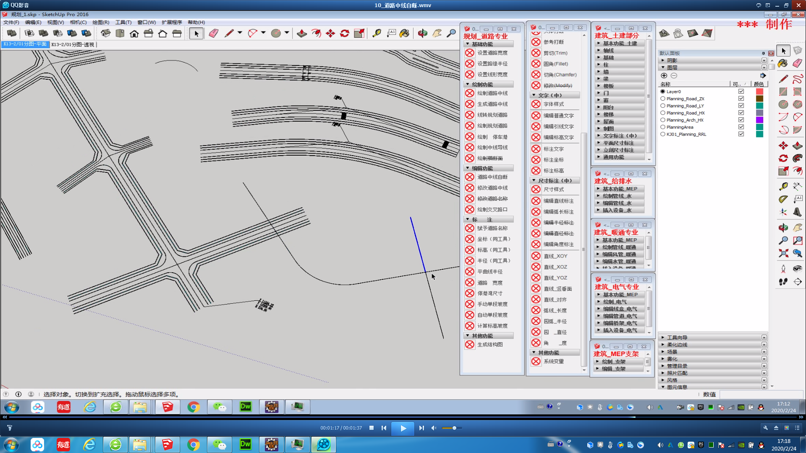
Task: Choose the Line pencil tool in top toolbar
Action: (229, 34)
